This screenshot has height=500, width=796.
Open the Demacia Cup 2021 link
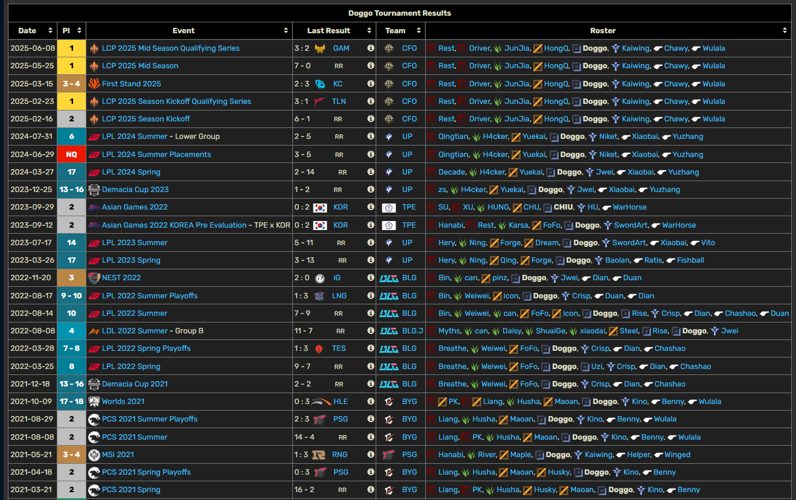pyautogui.click(x=135, y=384)
